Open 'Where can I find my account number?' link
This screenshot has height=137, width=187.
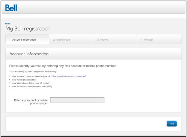(x=69, y=76)
